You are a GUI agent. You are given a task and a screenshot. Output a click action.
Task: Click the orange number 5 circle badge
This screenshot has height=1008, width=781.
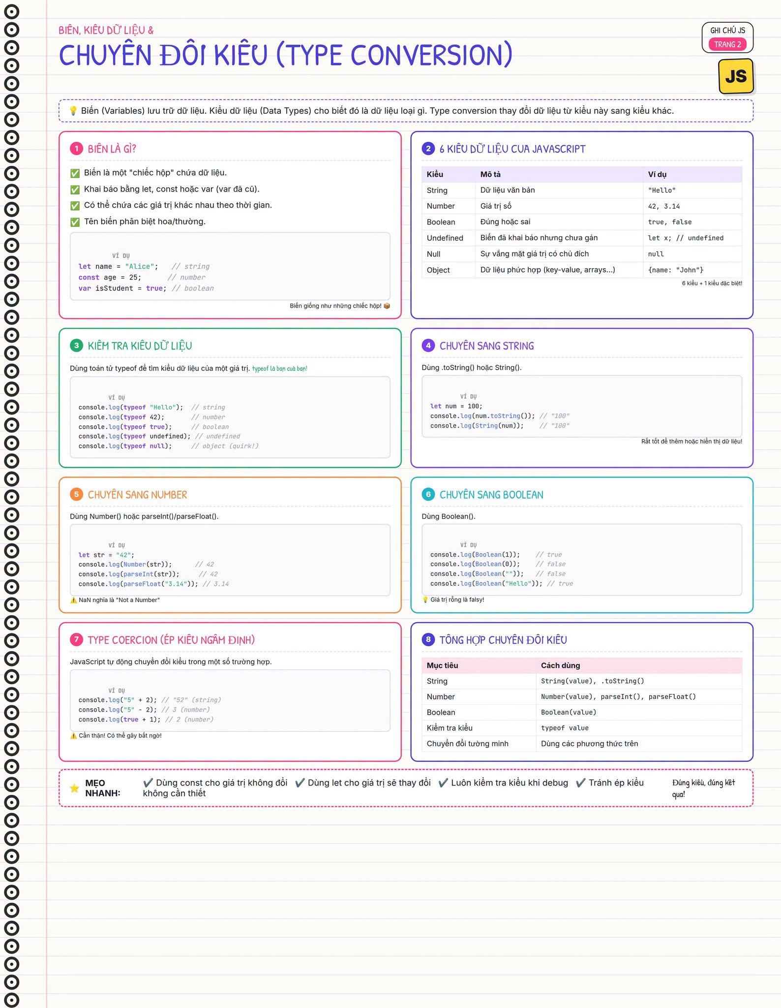(76, 494)
